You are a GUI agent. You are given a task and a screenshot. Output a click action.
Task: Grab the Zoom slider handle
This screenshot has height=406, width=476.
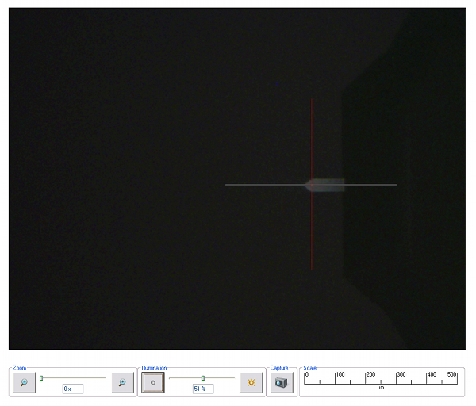point(41,378)
